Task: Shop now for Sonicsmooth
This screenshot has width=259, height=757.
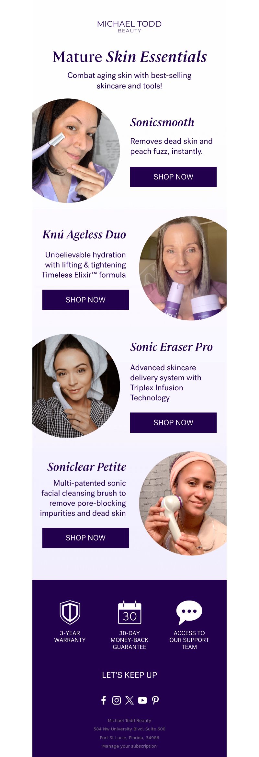Action: (173, 177)
